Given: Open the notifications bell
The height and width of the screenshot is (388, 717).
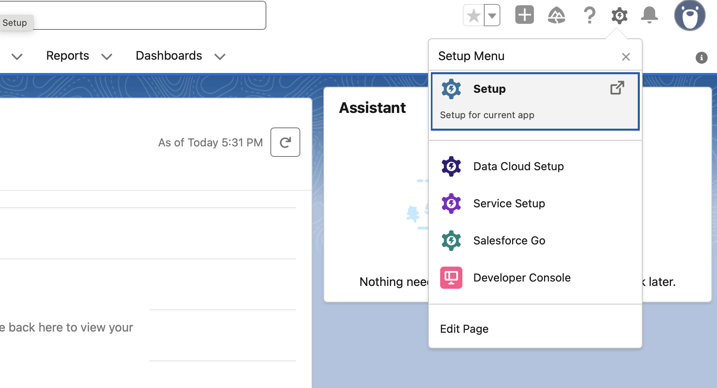Looking at the screenshot, I should pos(650,15).
